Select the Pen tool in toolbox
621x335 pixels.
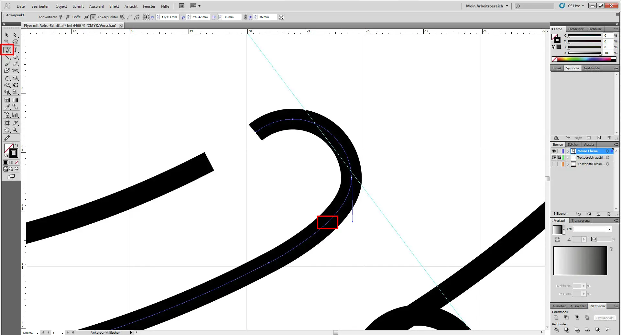7,50
